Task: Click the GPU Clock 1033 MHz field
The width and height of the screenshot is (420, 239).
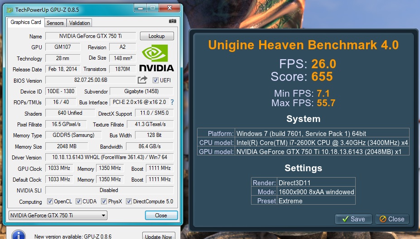Action: click(59, 168)
